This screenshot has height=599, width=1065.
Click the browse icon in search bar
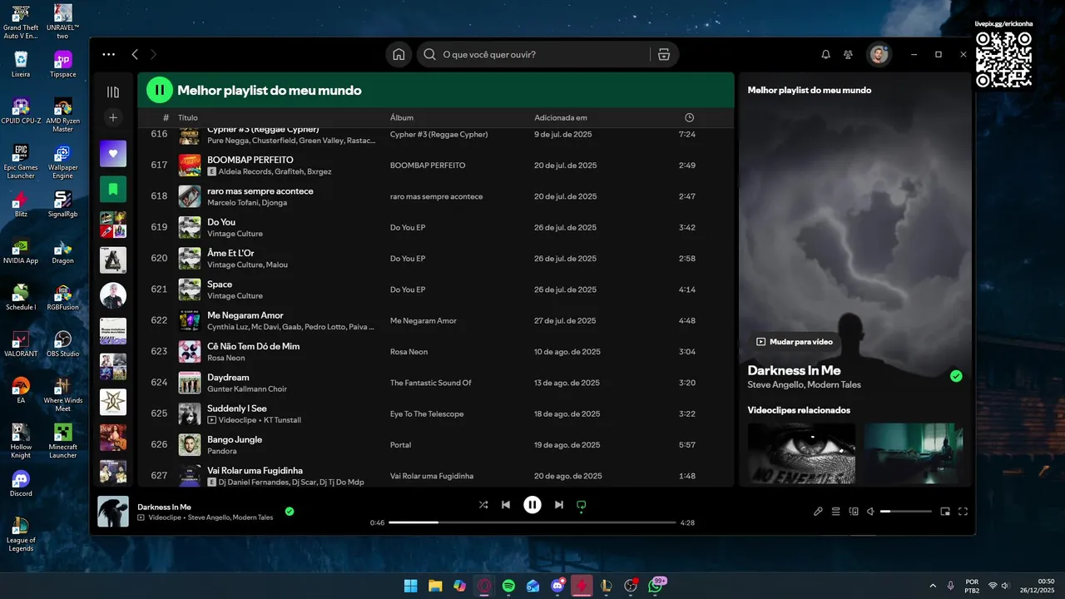663,54
